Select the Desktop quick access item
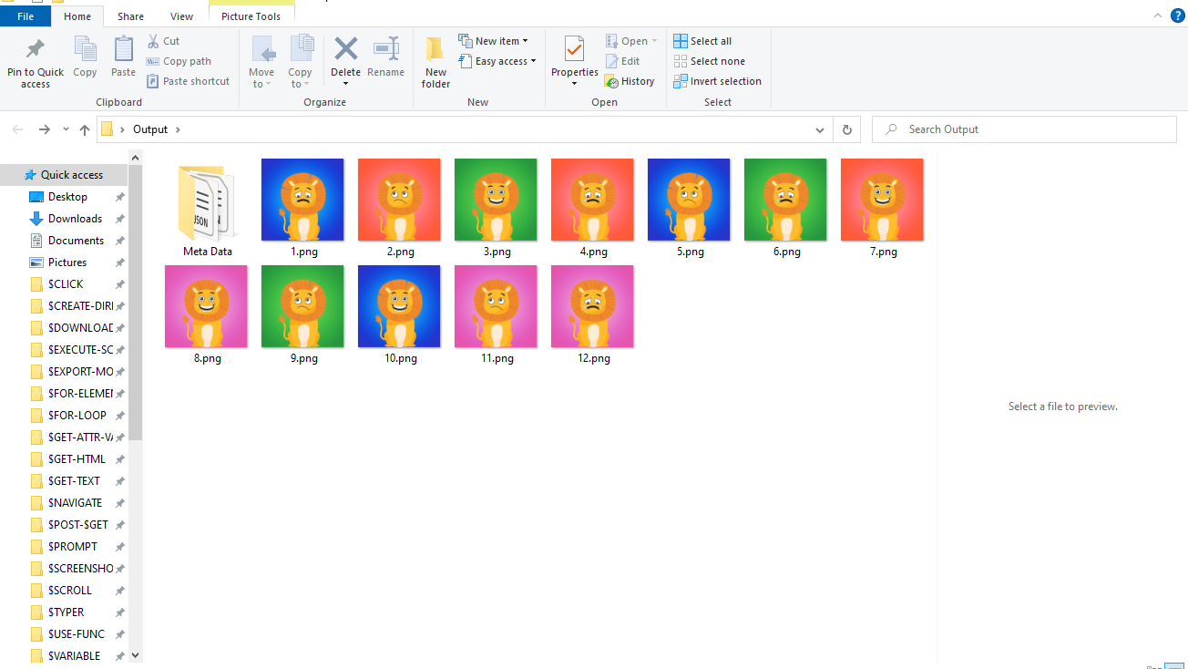The width and height of the screenshot is (1188, 669). pos(68,197)
